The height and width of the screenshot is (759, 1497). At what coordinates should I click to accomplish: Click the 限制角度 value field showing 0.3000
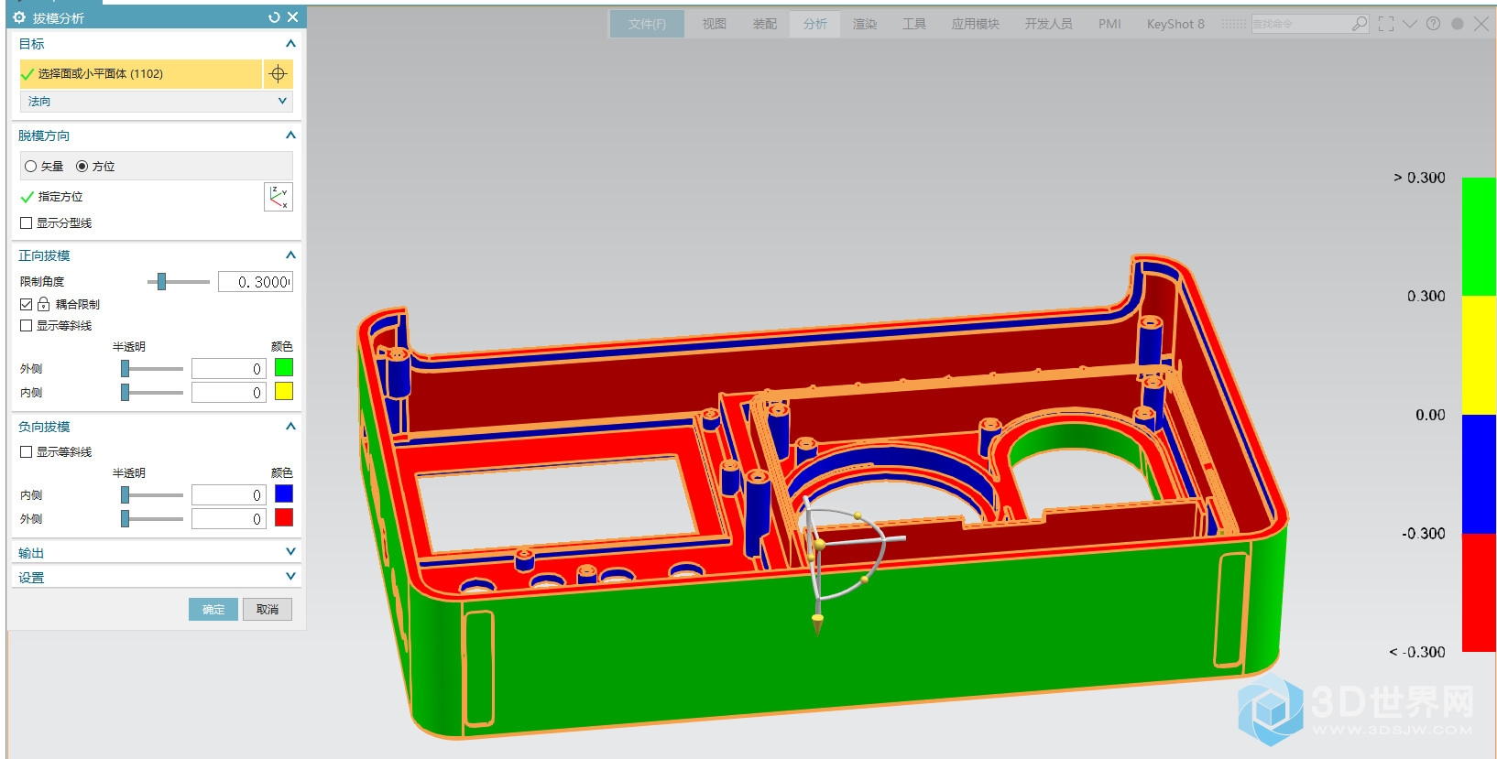(x=256, y=282)
